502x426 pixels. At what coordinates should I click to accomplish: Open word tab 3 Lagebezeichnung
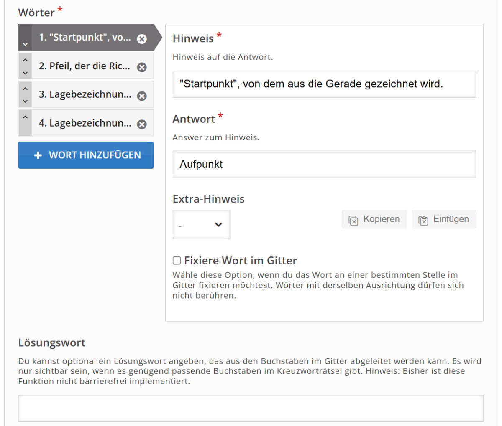pos(85,95)
